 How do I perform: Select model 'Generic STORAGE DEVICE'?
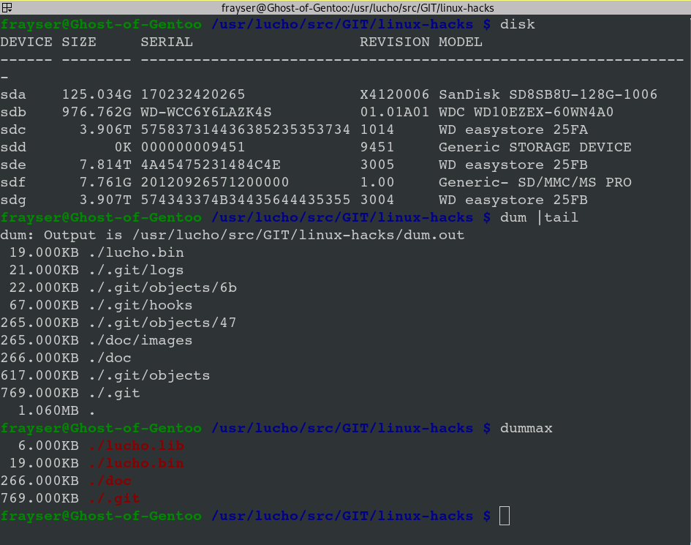(x=535, y=147)
